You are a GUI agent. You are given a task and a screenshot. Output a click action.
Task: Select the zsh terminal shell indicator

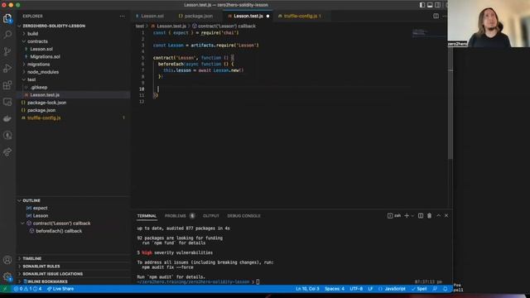coord(394,215)
